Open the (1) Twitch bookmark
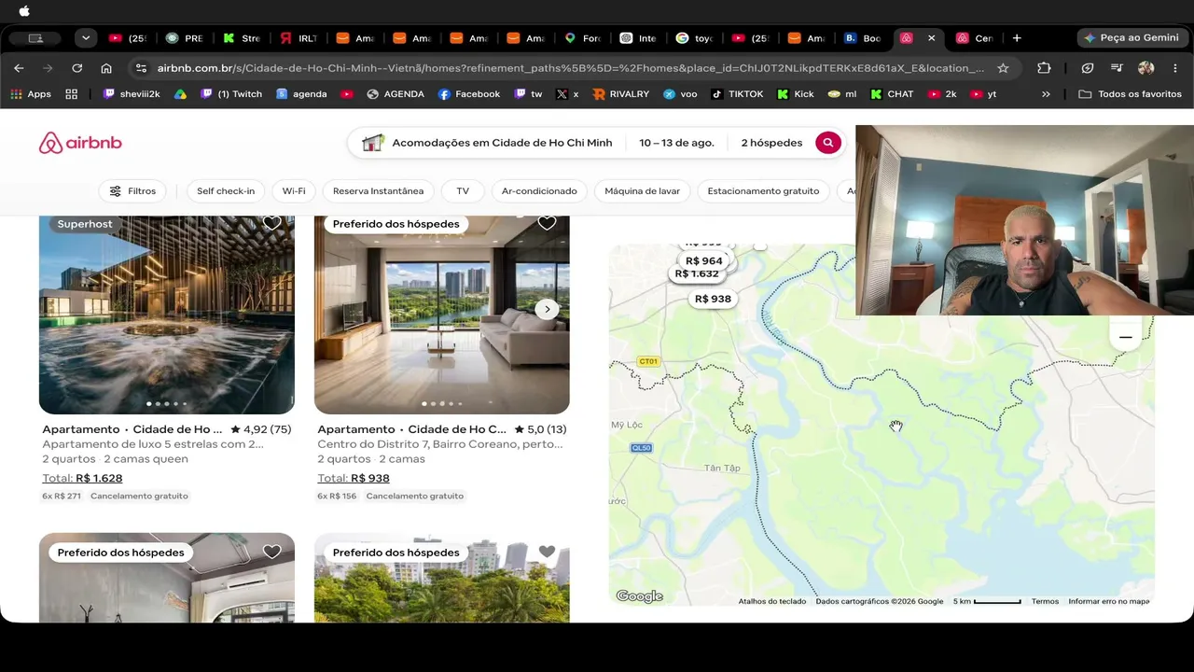The height and width of the screenshot is (672, 1194). point(231,94)
